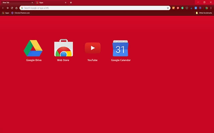Open the green Grammarly extension
Screen dimensions: 214x133
(182, 8)
